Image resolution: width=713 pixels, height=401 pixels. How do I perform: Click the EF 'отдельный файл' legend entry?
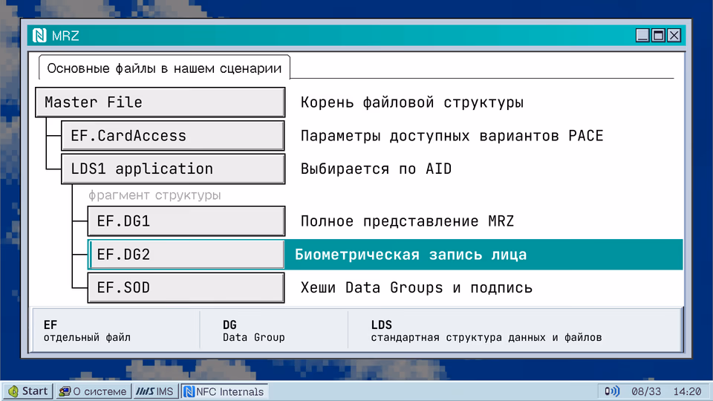click(x=88, y=330)
